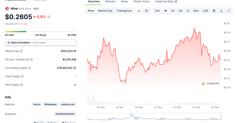The height and width of the screenshot is (123, 236).
Task: Open the hive.io website link
Action: tap(37, 104)
